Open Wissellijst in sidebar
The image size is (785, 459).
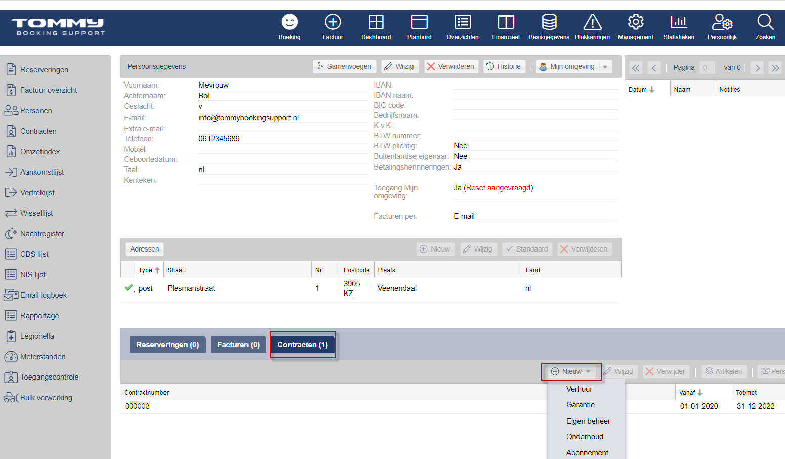[36, 213]
